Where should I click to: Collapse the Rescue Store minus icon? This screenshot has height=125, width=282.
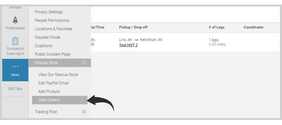click(x=84, y=62)
